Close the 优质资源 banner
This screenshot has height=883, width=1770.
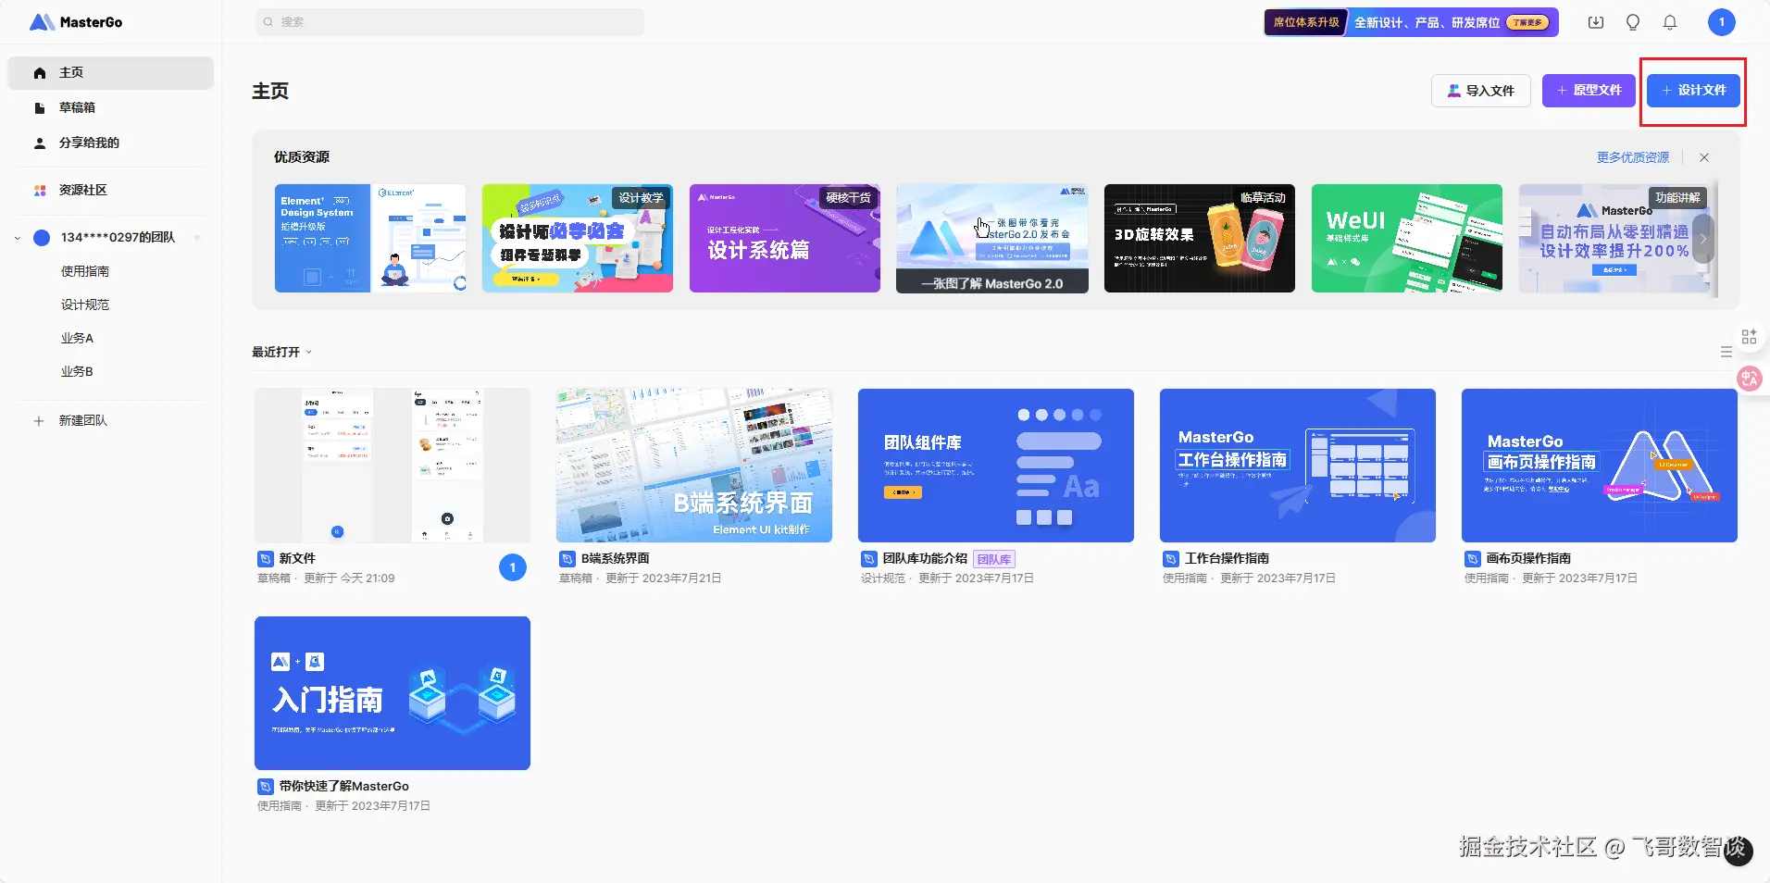coord(1704,157)
